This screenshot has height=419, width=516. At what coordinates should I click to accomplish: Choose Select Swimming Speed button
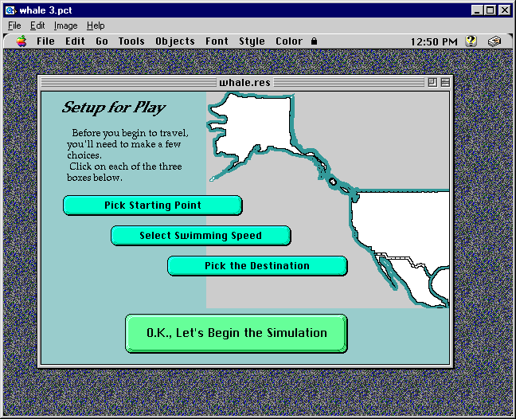tap(201, 236)
